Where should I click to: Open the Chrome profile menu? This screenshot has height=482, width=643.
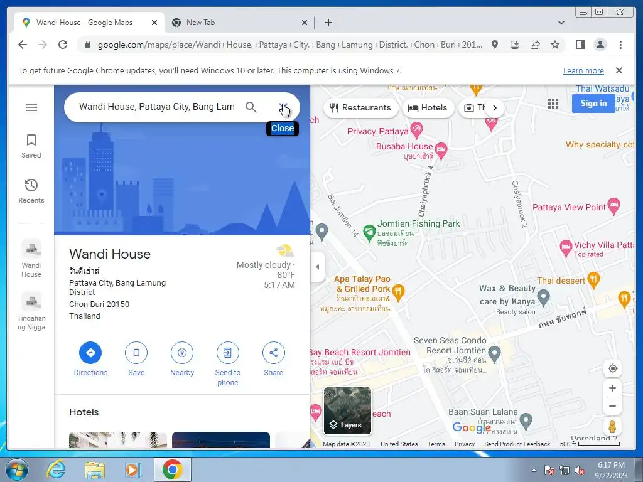600,45
